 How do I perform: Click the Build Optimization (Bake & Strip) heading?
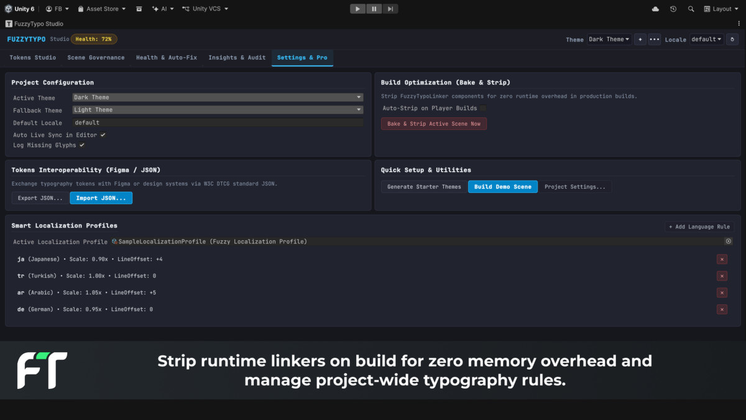tap(446, 82)
